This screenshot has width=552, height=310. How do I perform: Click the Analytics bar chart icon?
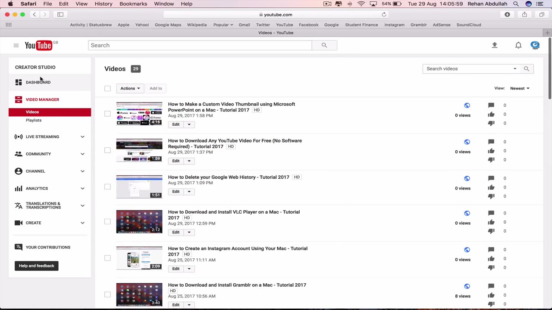pos(19,188)
